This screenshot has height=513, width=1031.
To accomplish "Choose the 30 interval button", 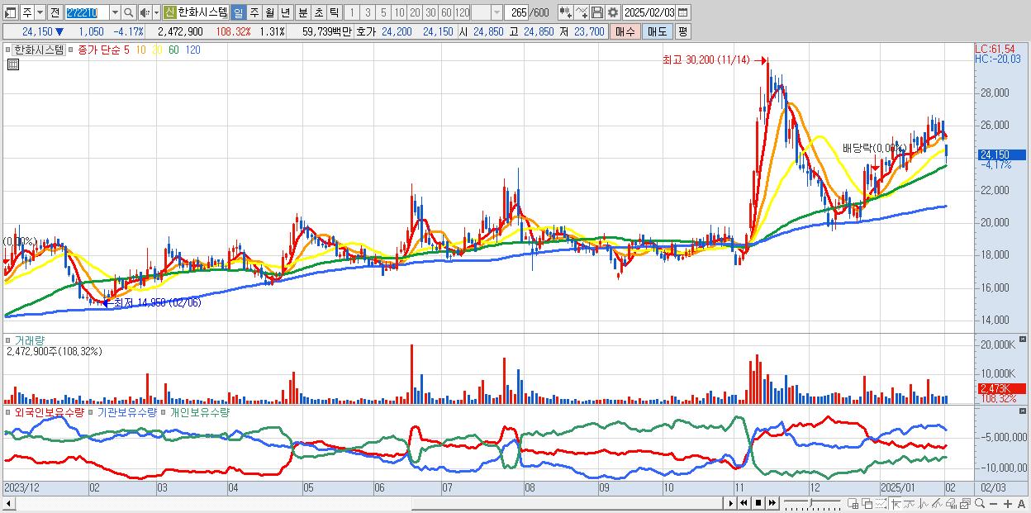I will coord(430,12).
